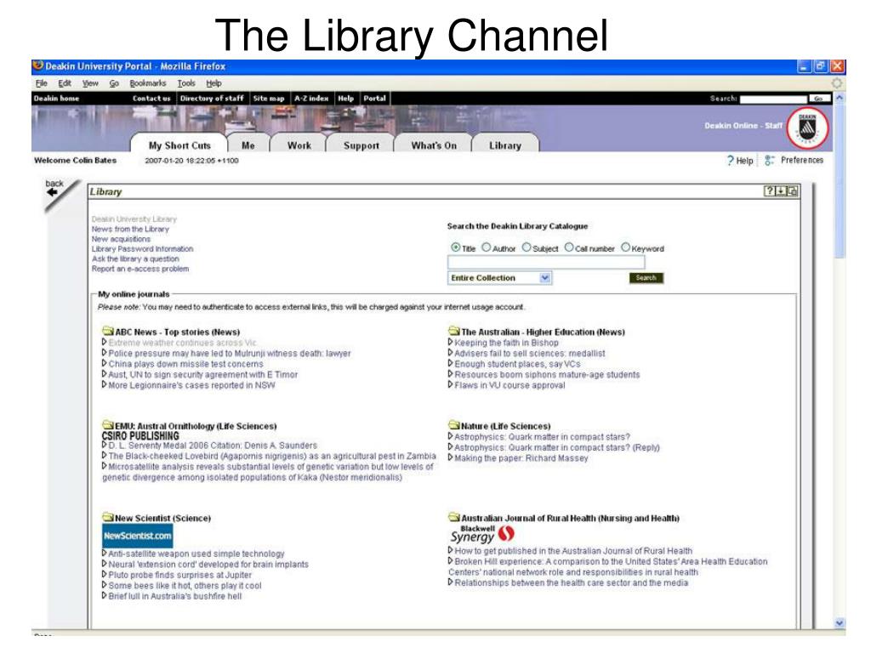Click the NewScientist.com logo
This screenshot has width=871, height=653.
[137, 536]
